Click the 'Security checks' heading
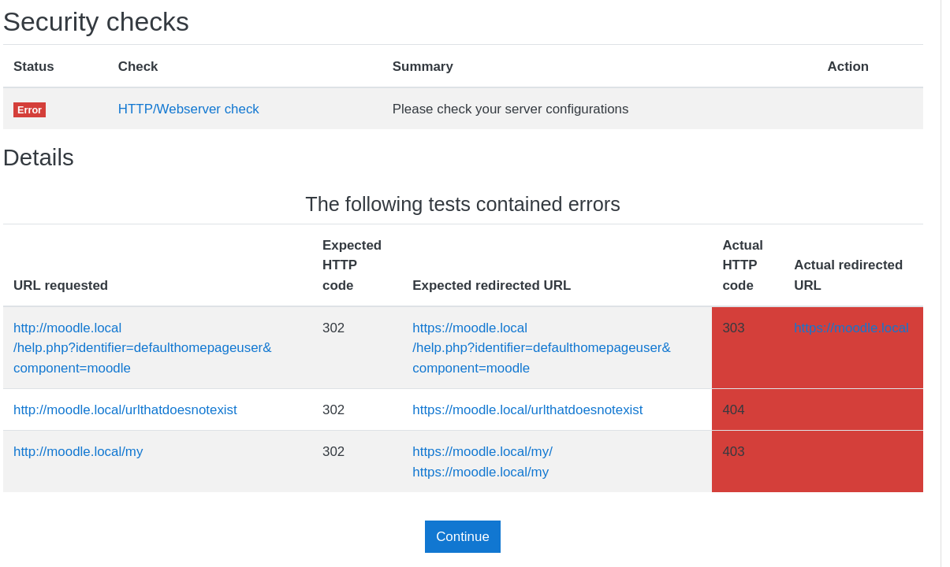The image size is (950, 567). 96,21
